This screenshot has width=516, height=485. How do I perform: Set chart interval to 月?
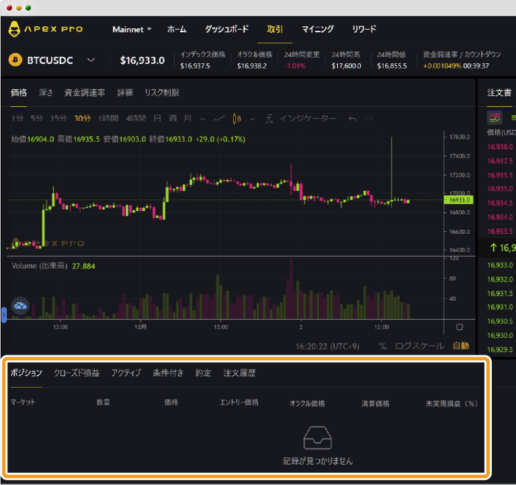(x=187, y=118)
